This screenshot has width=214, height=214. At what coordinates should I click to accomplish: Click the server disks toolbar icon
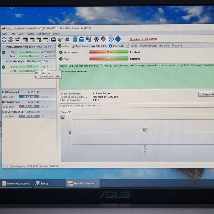[67, 39]
